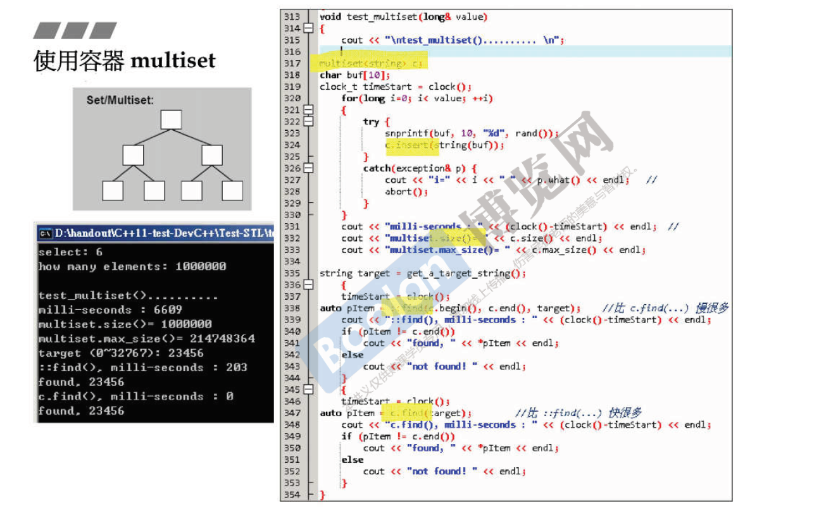The image size is (826, 516).
Task: Click console line 'target (0~32767): 23456'
Action: click(121, 353)
